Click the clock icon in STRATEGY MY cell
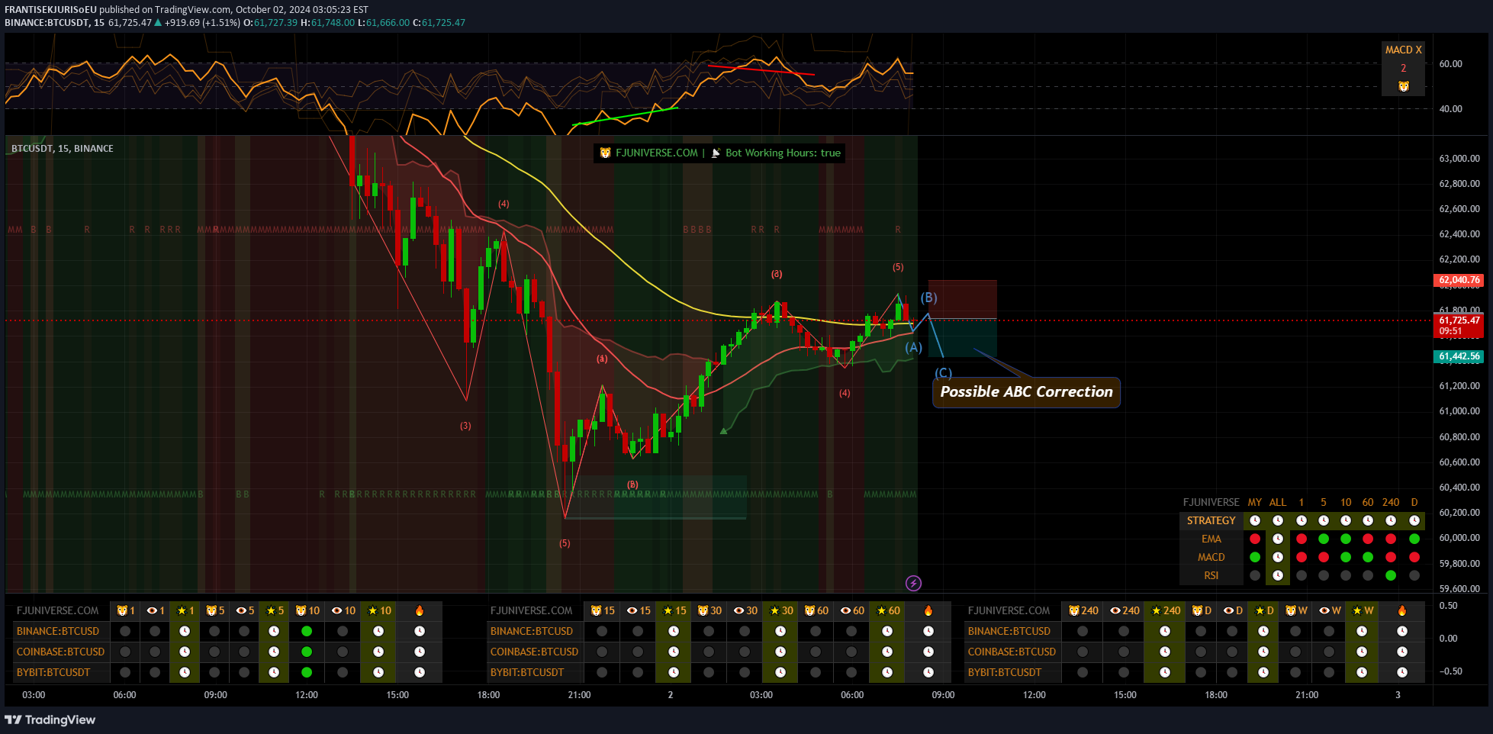This screenshot has height=734, width=1493. 1255,520
